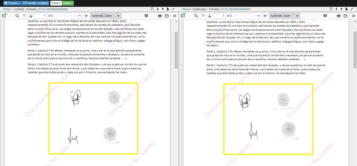The width and height of the screenshot is (357, 166).
Task: Switch to the Panel 2 tab
Action: (68, 3)
